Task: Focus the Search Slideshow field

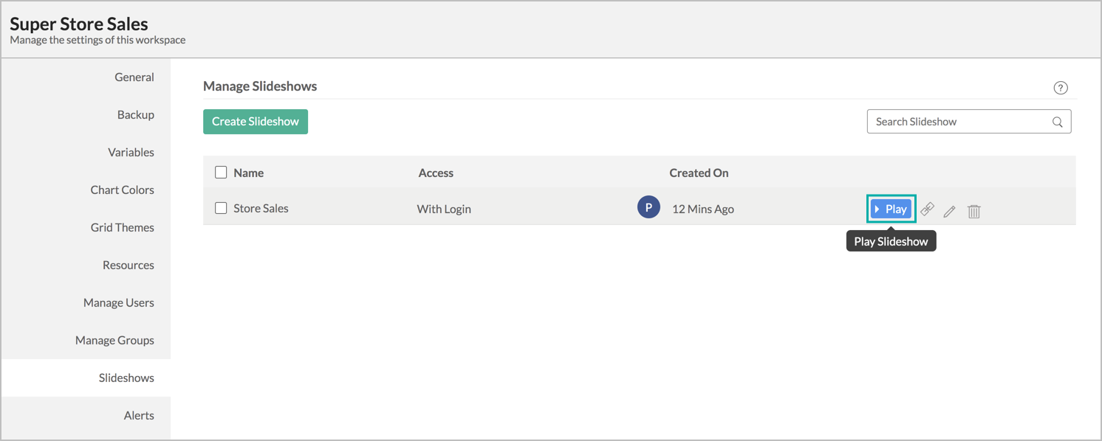Action: 959,122
